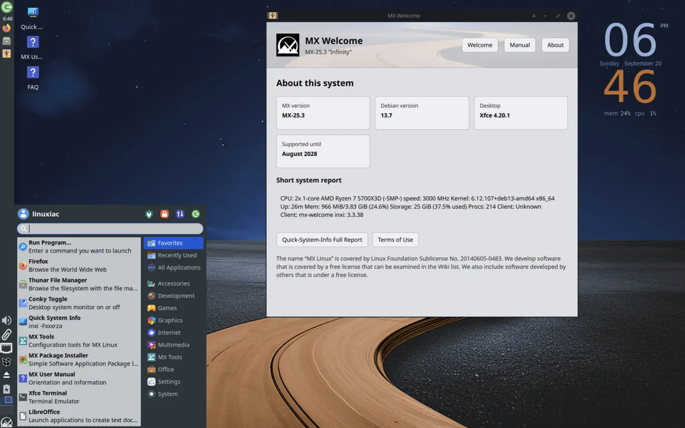This screenshot has height=428, width=685.
Task: Click the volume speaker icon in the panel
Action: click(7, 321)
